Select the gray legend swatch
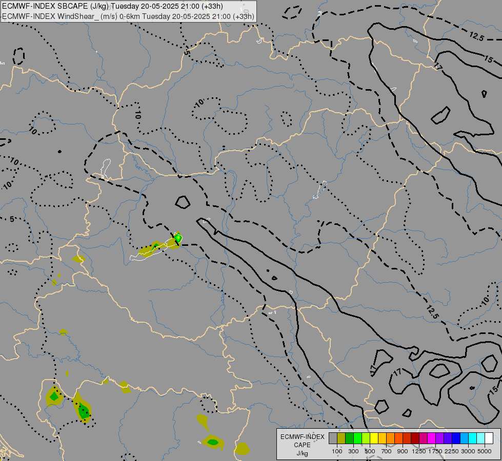The image size is (502, 461). (333, 438)
